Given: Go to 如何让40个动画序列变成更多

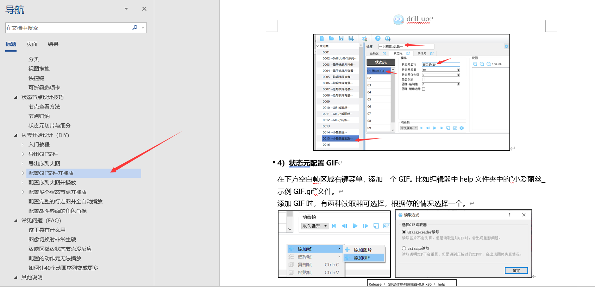Looking at the screenshot, I should click(x=63, y=268).
